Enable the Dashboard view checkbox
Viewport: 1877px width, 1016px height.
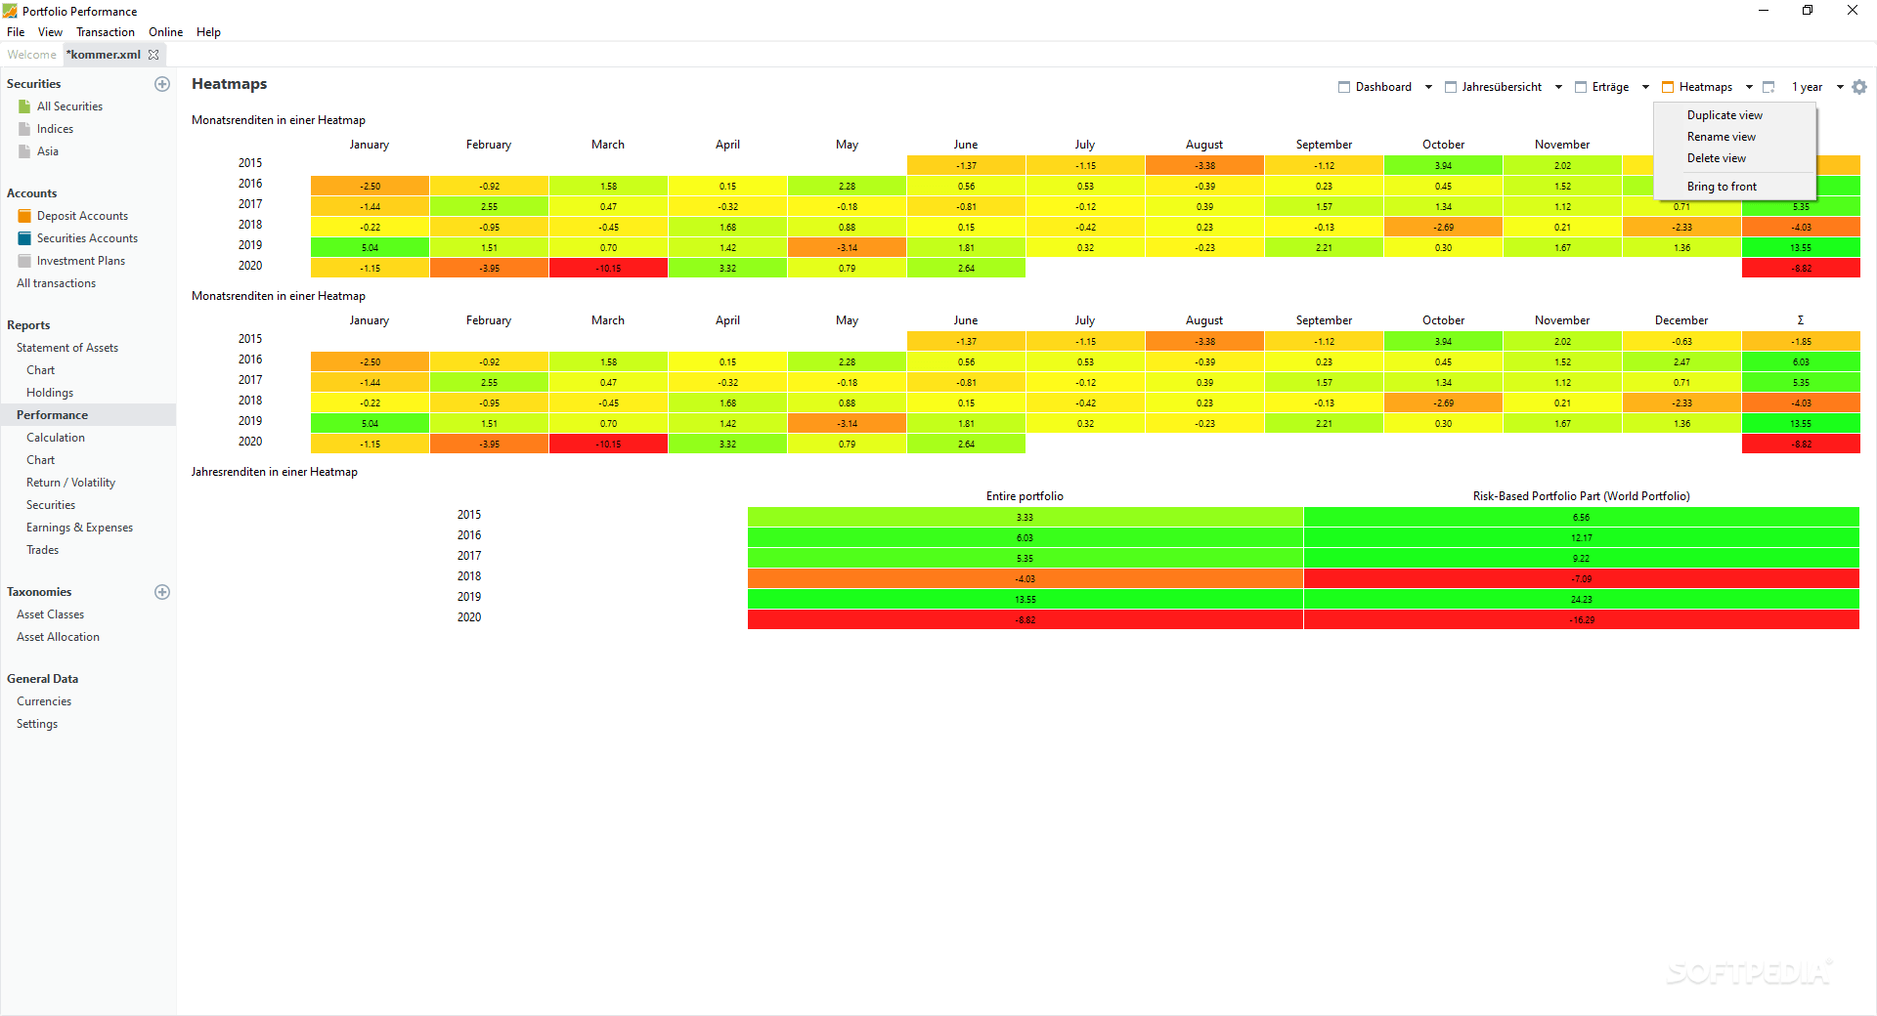tap(1344, 87)
